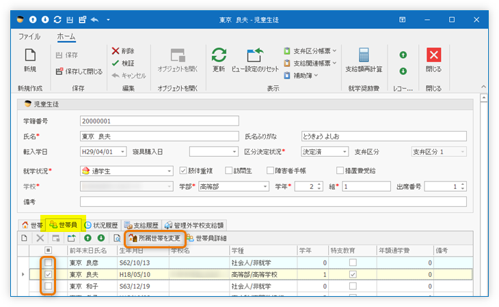Toggle the 措置費受給 checkbox
Viewport: 499px width, 307px height.
pyautogui.click(x=340, y=171)
